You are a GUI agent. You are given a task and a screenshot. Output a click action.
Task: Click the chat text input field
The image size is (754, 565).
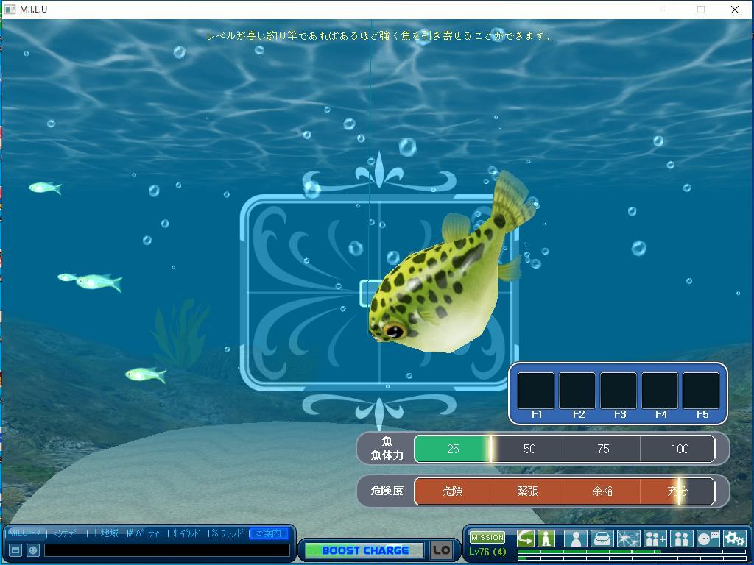click(167, 550)
